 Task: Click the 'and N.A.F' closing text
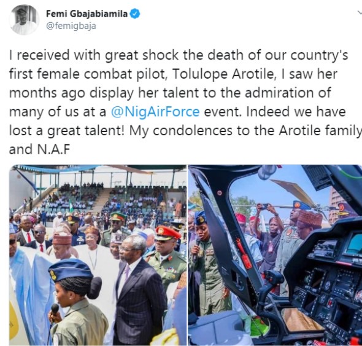pos(39,149)
